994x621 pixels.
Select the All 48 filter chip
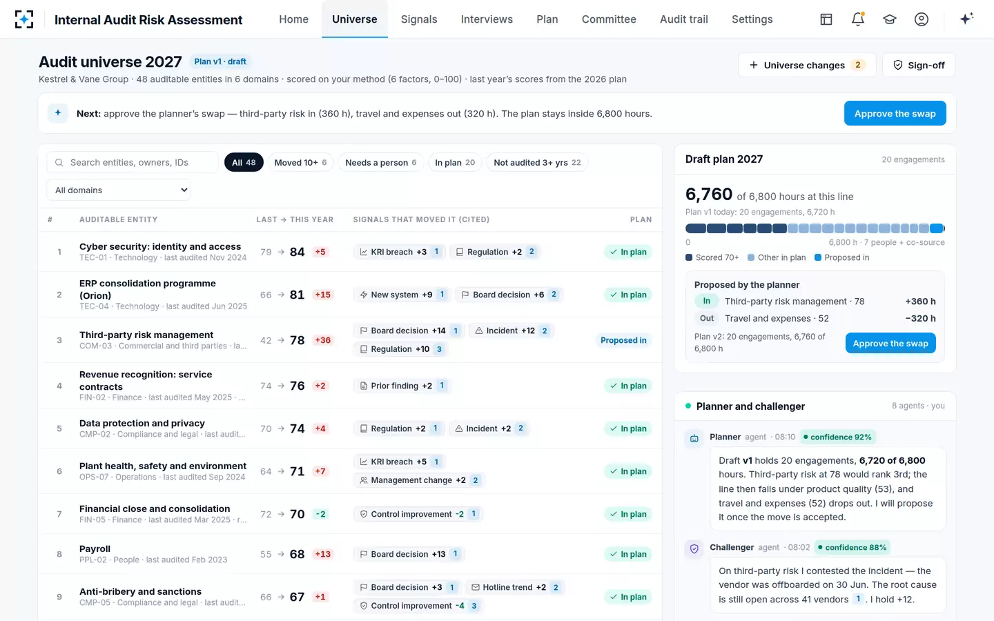pos(244,163)
